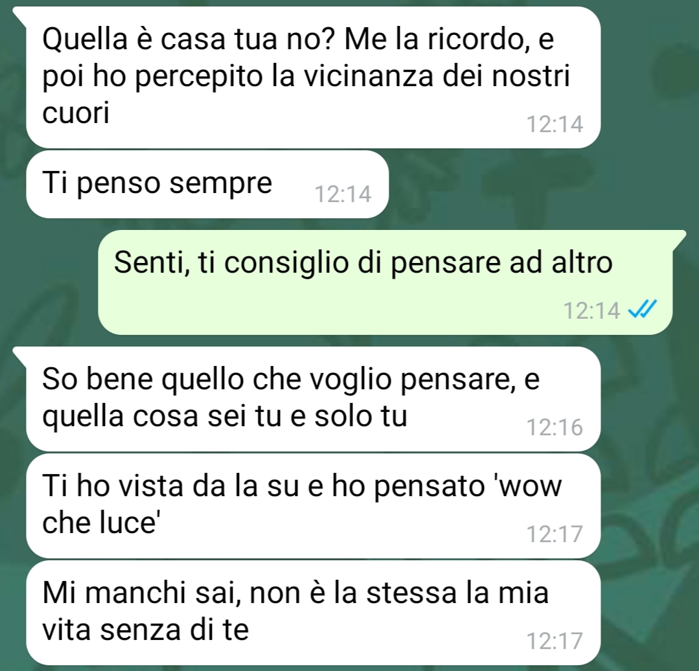Select the 'Quella è casa tua no?' message
This screenshot has height=671, width=699.
(x=313, y=78)
